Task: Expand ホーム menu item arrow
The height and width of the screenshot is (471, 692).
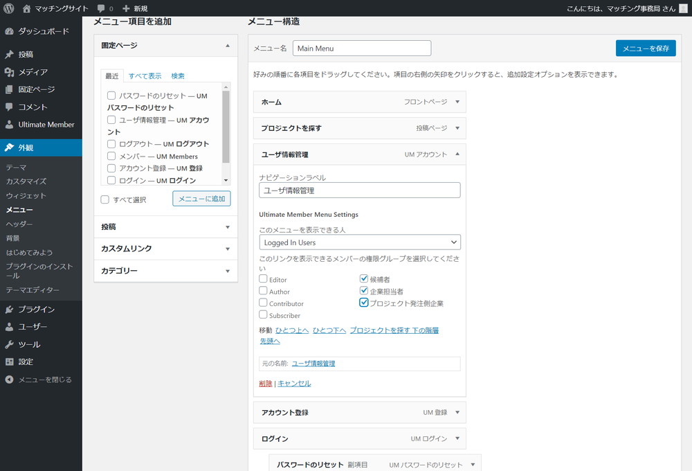Action: pos(457,102)
